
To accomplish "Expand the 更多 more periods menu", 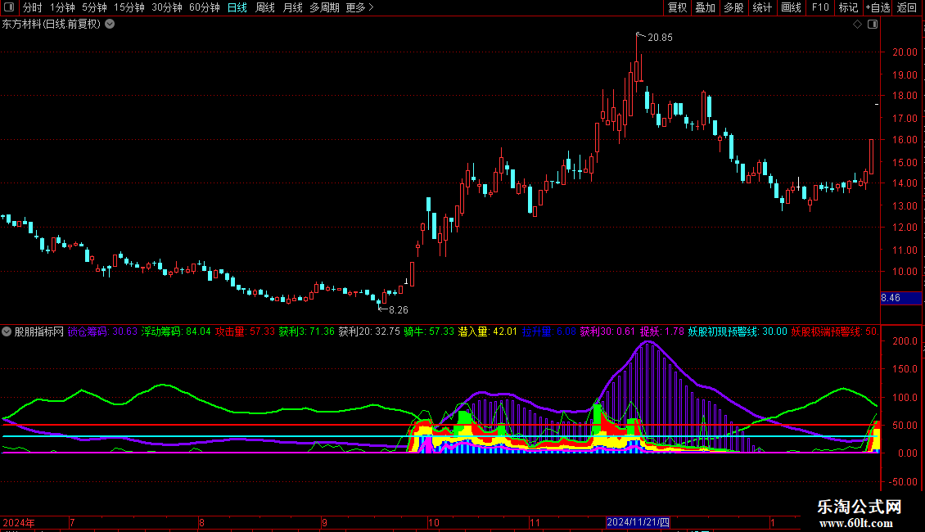I will 359,7.
